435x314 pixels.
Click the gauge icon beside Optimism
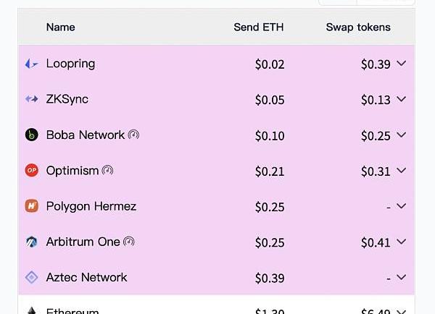point(107,171)
